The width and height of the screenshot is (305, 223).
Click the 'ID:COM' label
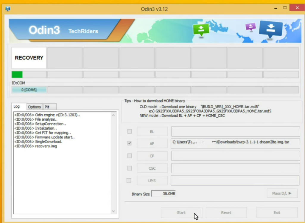pyautogui.click(x=18, y=83)
